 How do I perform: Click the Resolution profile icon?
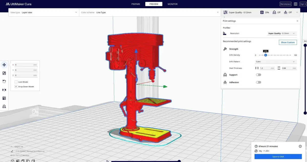[x=225, y=33]
